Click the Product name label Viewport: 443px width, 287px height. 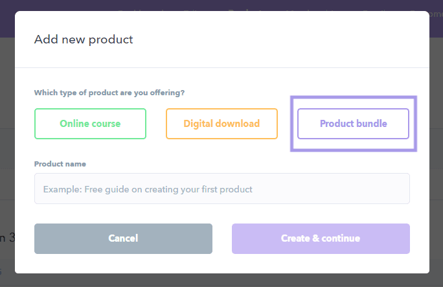[x=60, y=164]
